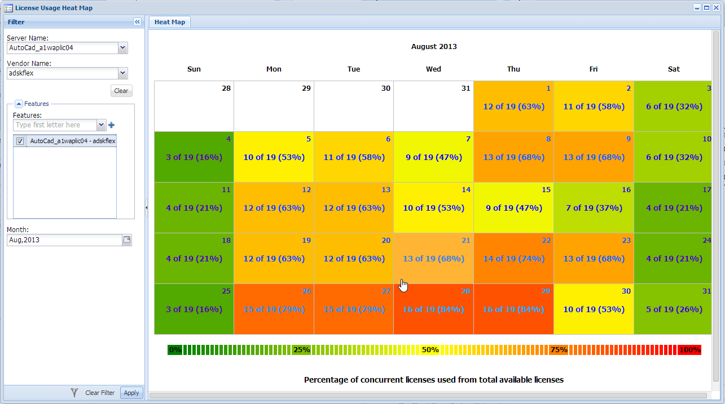The width and height of the screenshot is (725, 404).
Task: Click the Clear button under Vendor Name
Action: [x=121, y=91]
